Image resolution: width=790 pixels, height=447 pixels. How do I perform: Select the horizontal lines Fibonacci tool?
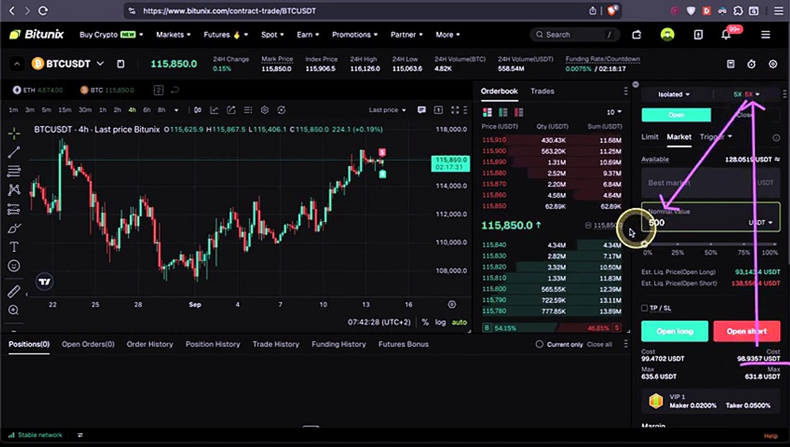[14, 171]
